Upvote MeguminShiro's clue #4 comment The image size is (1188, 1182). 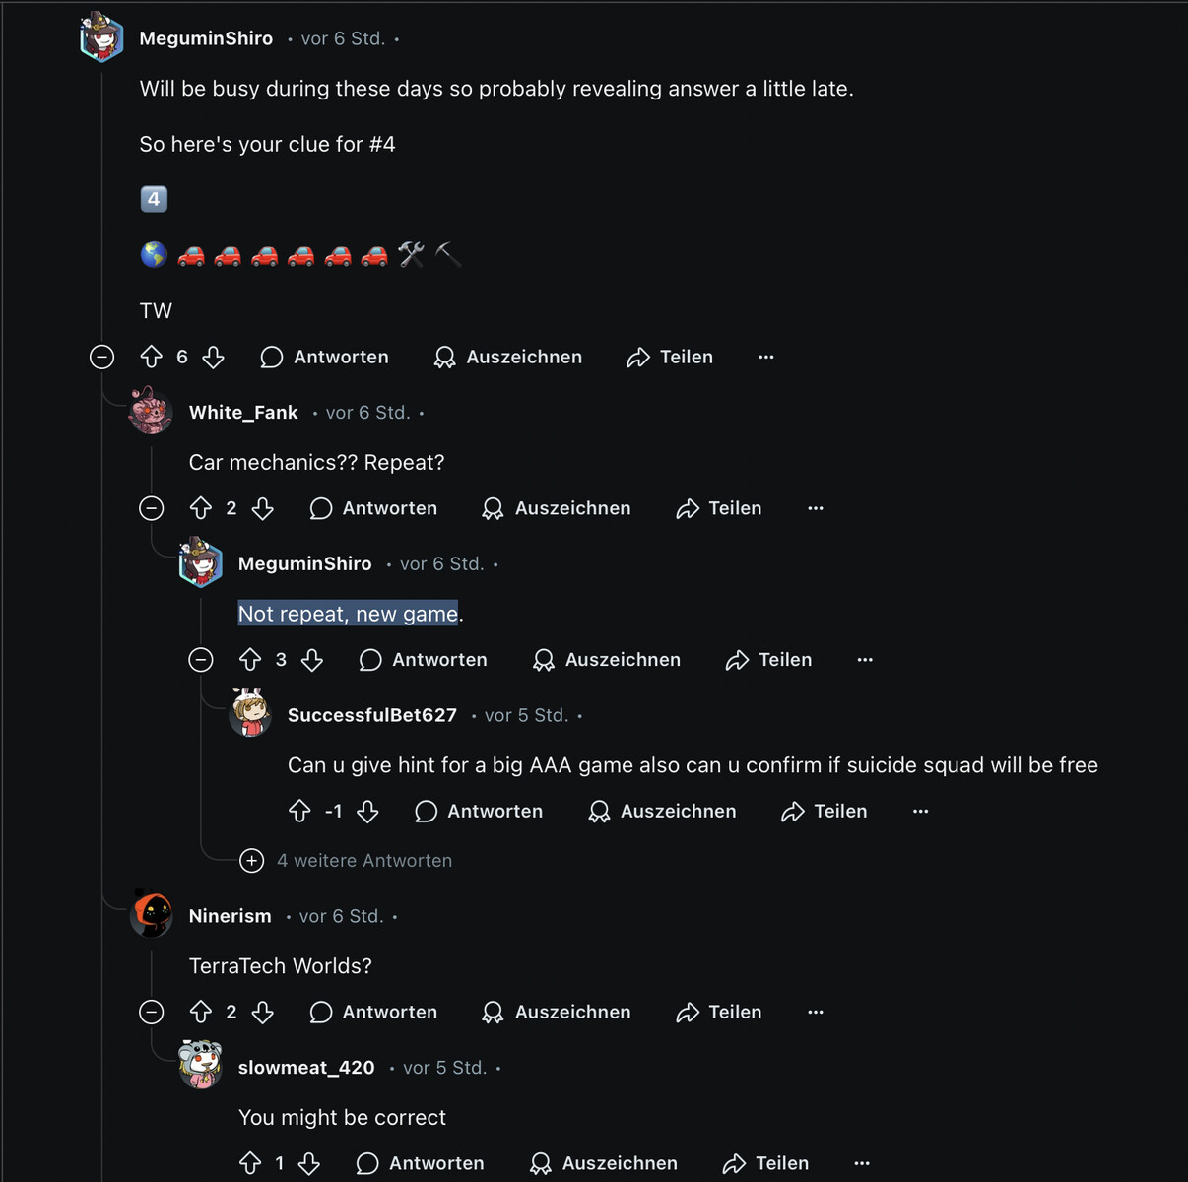(x=151, y=357)
